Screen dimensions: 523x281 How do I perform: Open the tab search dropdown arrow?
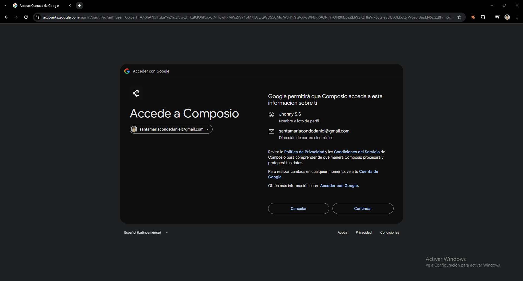(x=5, y=5)
